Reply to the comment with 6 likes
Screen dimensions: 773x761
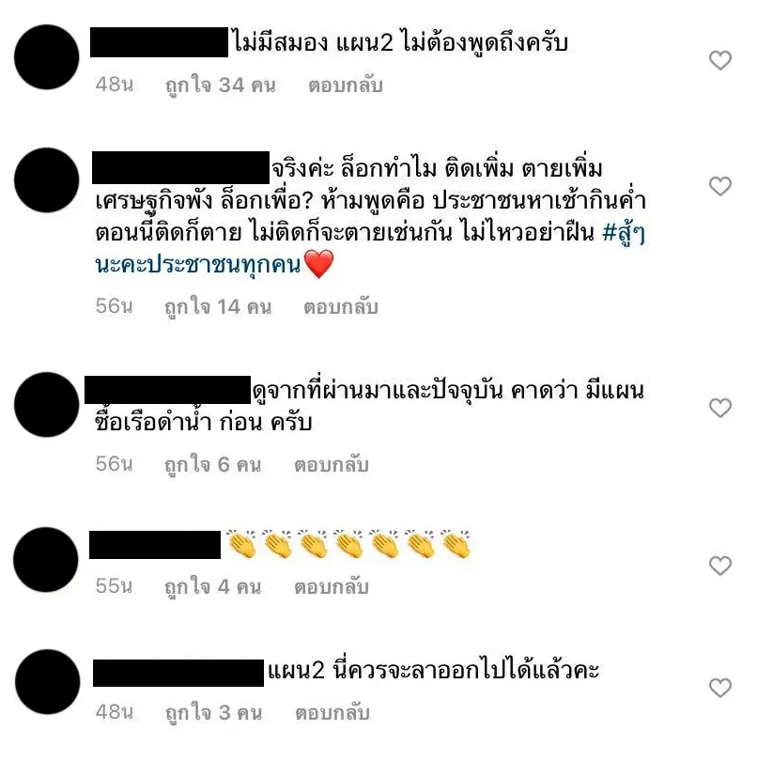pos(332,465)
